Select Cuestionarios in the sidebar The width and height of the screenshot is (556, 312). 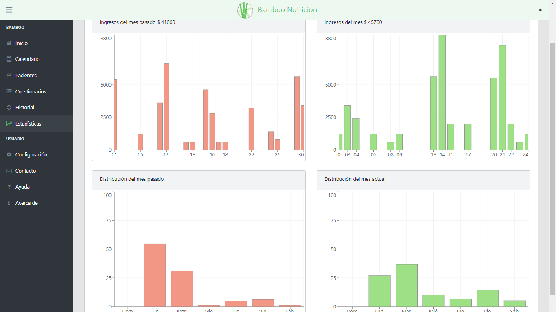[37, 92]
